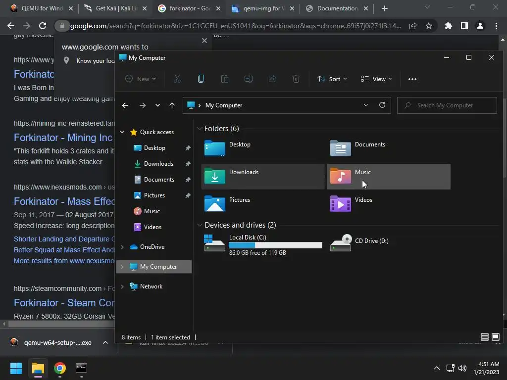507x380 pixels.
Task: Collapse the Quick access tree node
Action: [122, 132]
